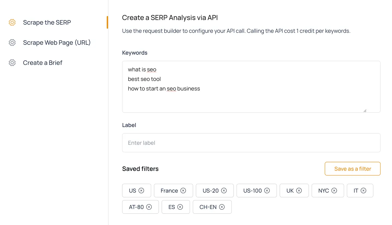Delete the US-100 saved filter
Screen dimensions: 392x225
pyautogui.click(x=267, y=190)
